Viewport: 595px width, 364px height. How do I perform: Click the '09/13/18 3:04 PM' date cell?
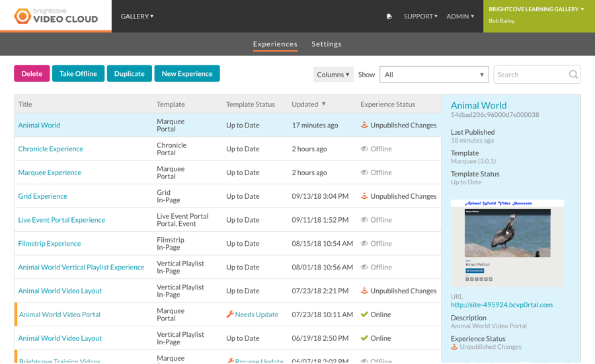320,196
